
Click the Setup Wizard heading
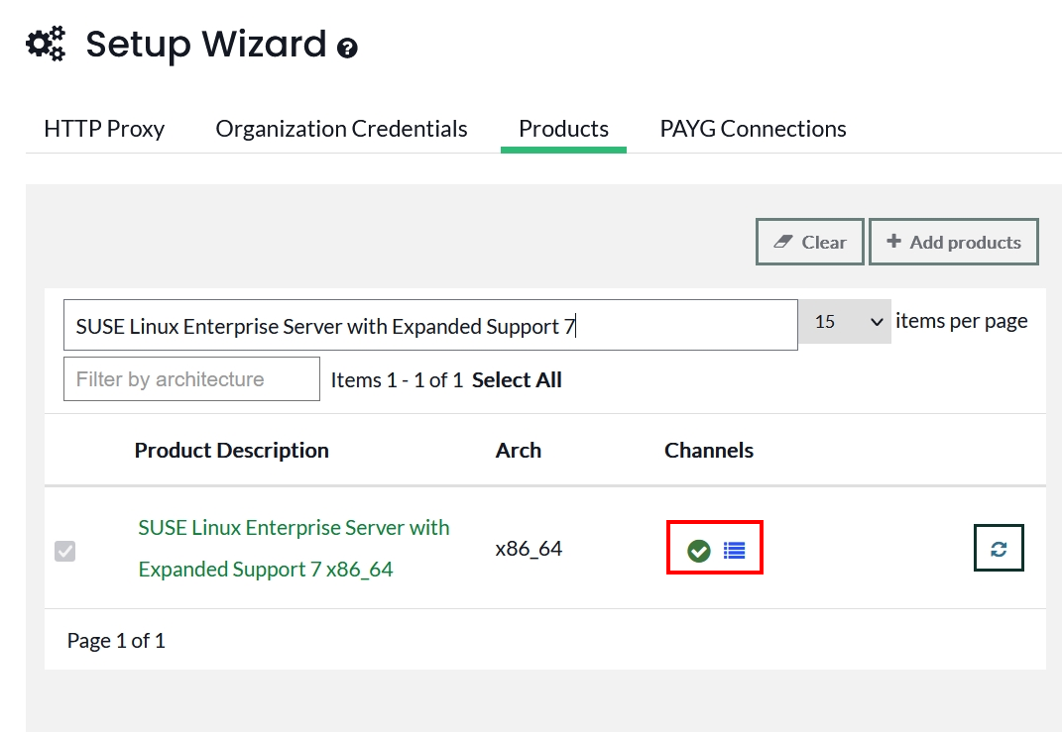[206, 45]
